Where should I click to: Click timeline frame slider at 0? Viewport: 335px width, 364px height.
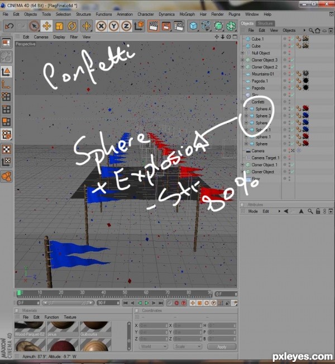[x=19, y=293]
